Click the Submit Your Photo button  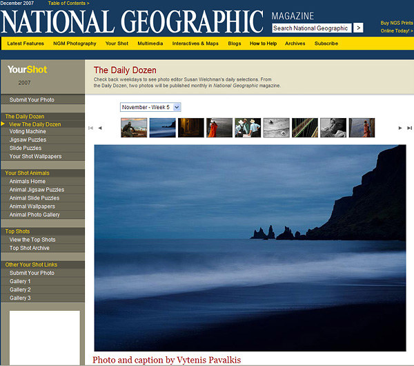pos(32,99)
